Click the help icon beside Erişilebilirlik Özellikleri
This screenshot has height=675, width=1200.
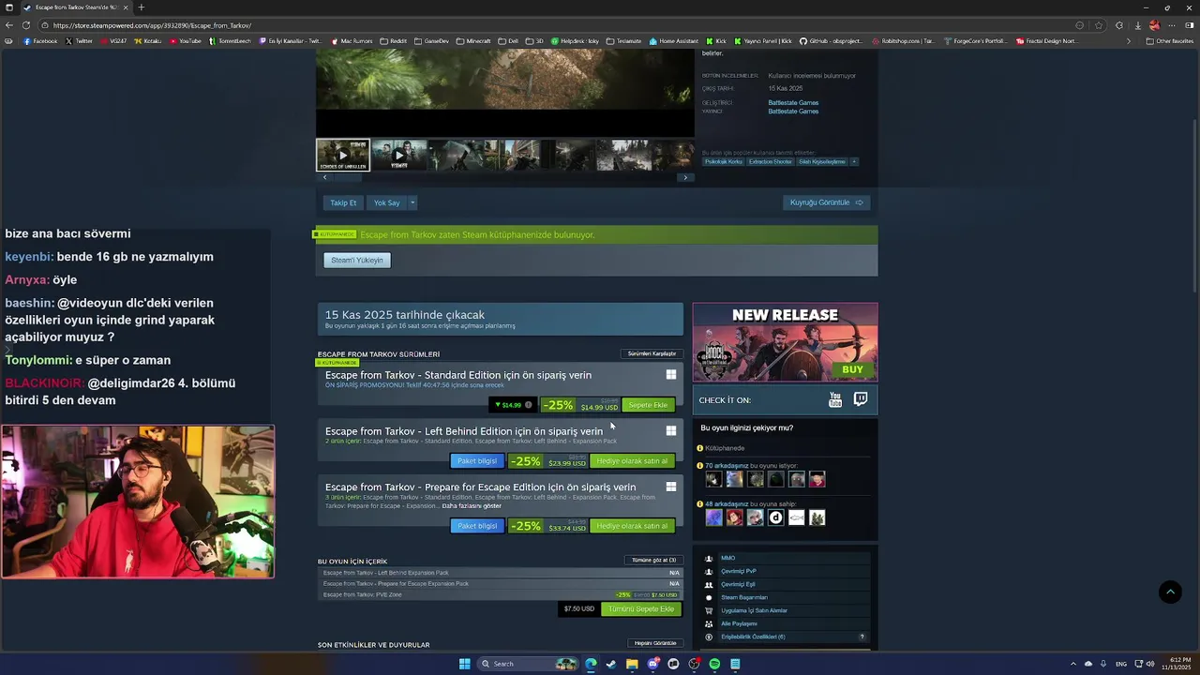tap(862, 637)
